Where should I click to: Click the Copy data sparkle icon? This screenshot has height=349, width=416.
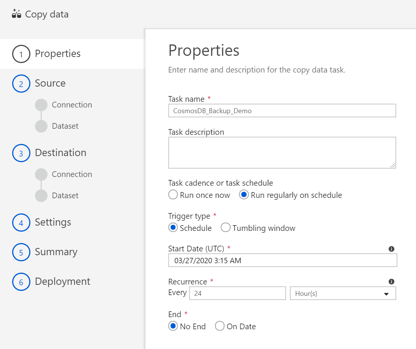point(16,14)
